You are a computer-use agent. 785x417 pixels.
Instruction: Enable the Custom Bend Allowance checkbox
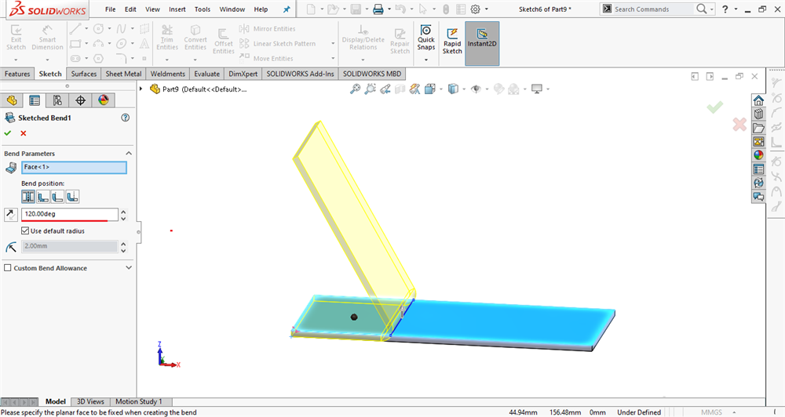point(8,268)
